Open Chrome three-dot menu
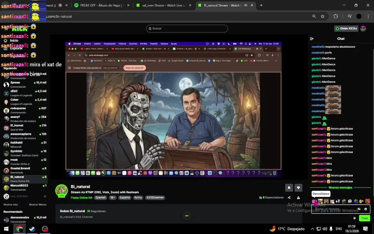 [368, 16]
